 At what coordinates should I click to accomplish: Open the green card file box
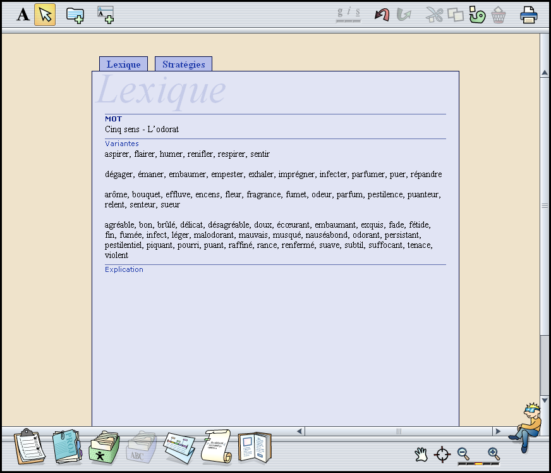(x=104, y=447)
